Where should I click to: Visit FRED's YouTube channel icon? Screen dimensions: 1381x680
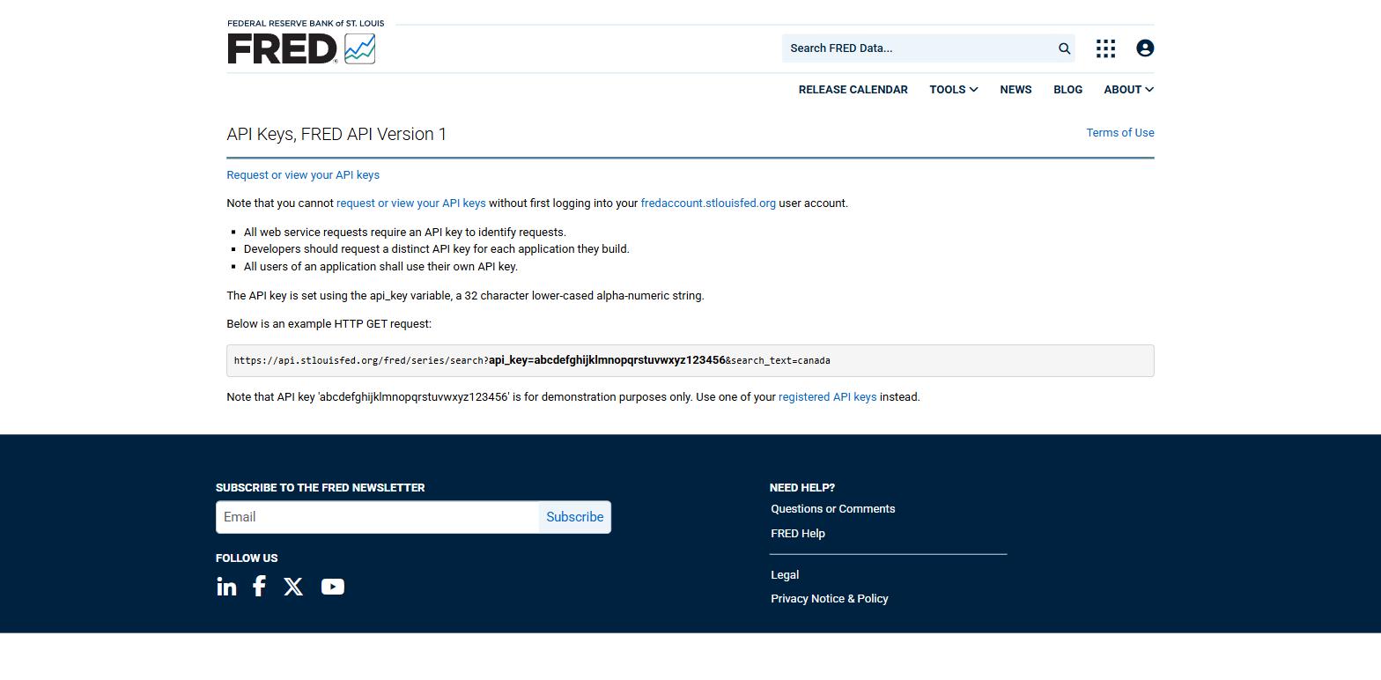click(332, 587)
